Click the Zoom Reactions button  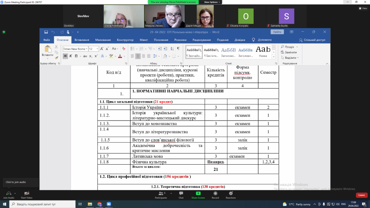pyautogui.click(x=231, y=195)
